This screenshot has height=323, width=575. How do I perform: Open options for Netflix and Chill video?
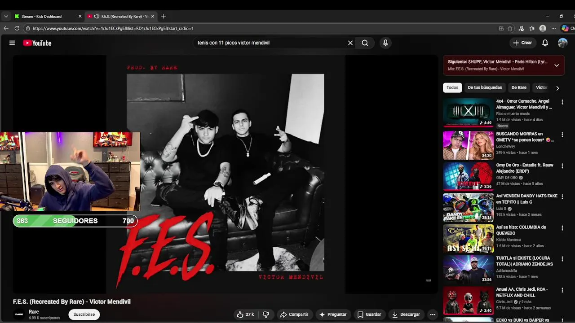point(562,290)
